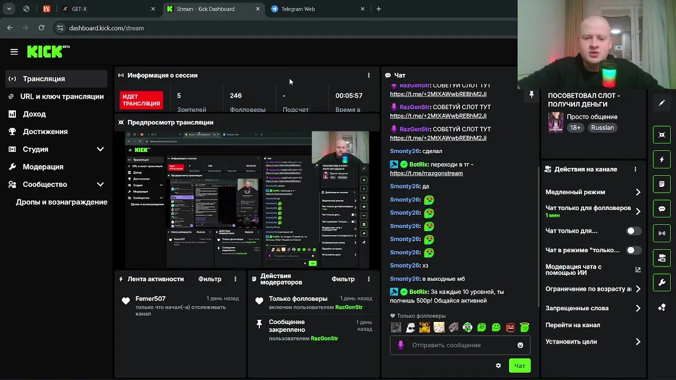Insert the green headphones emote

(x=467, y=328)
